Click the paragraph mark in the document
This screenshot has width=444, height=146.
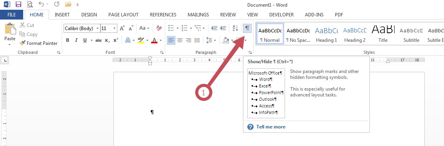tap(152, 112)
